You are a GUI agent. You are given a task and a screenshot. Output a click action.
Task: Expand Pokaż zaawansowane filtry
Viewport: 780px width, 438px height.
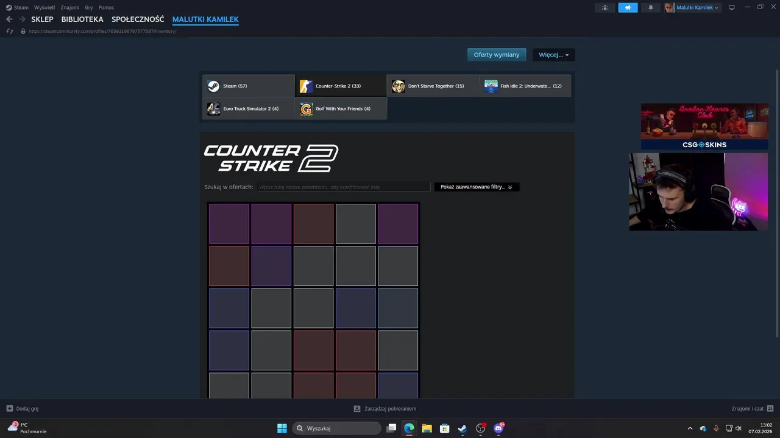(x=477, y=187)
